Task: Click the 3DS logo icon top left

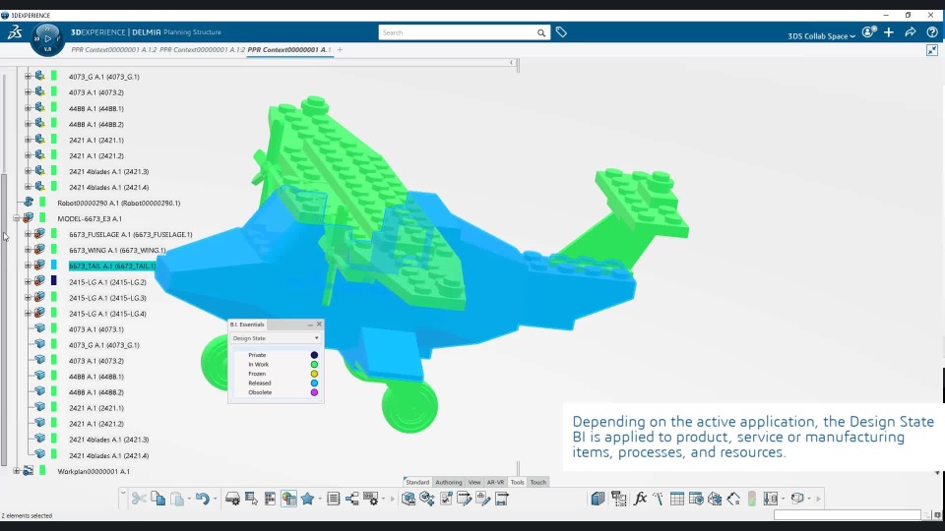Action: pos(15,32)
